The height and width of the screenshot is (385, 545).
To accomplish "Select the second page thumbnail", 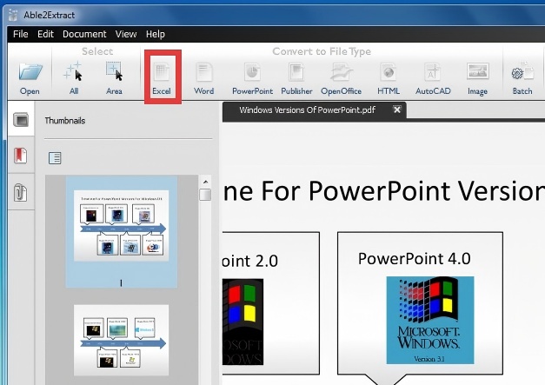I will 122,340.
